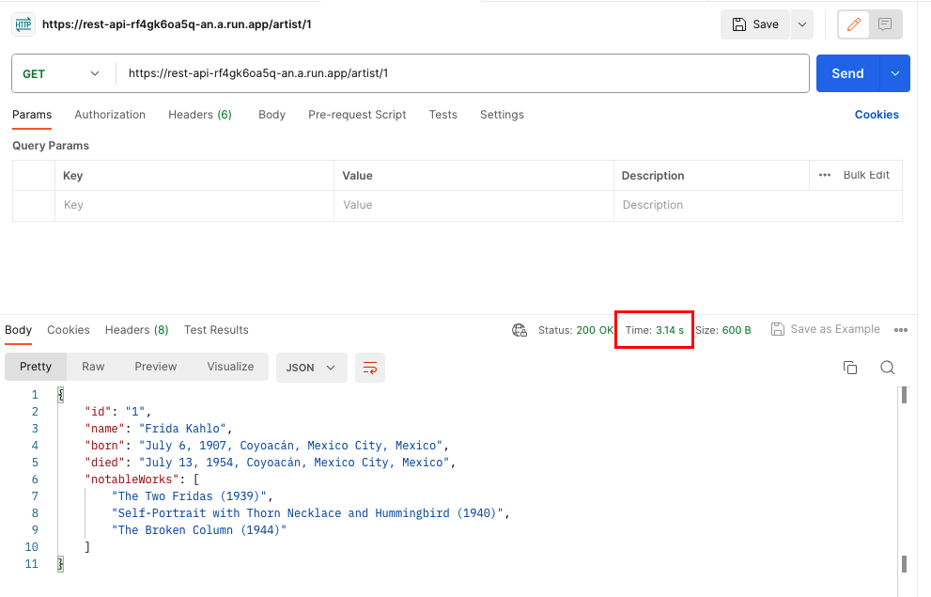Click Bulk Edit in query params
Image resolution: width=931 pixels, height=597 pixels.
[x=866, y=175]
